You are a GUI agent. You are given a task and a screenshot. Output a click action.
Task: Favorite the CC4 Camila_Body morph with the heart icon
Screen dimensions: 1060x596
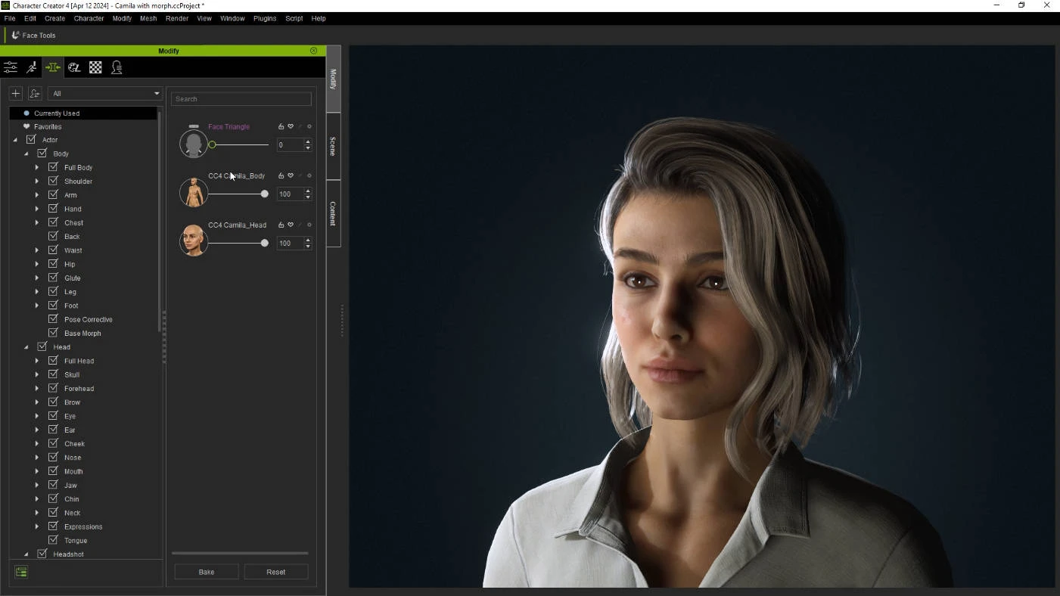pos(291,176)
